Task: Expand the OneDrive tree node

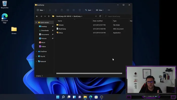Action: pos(36,51)
